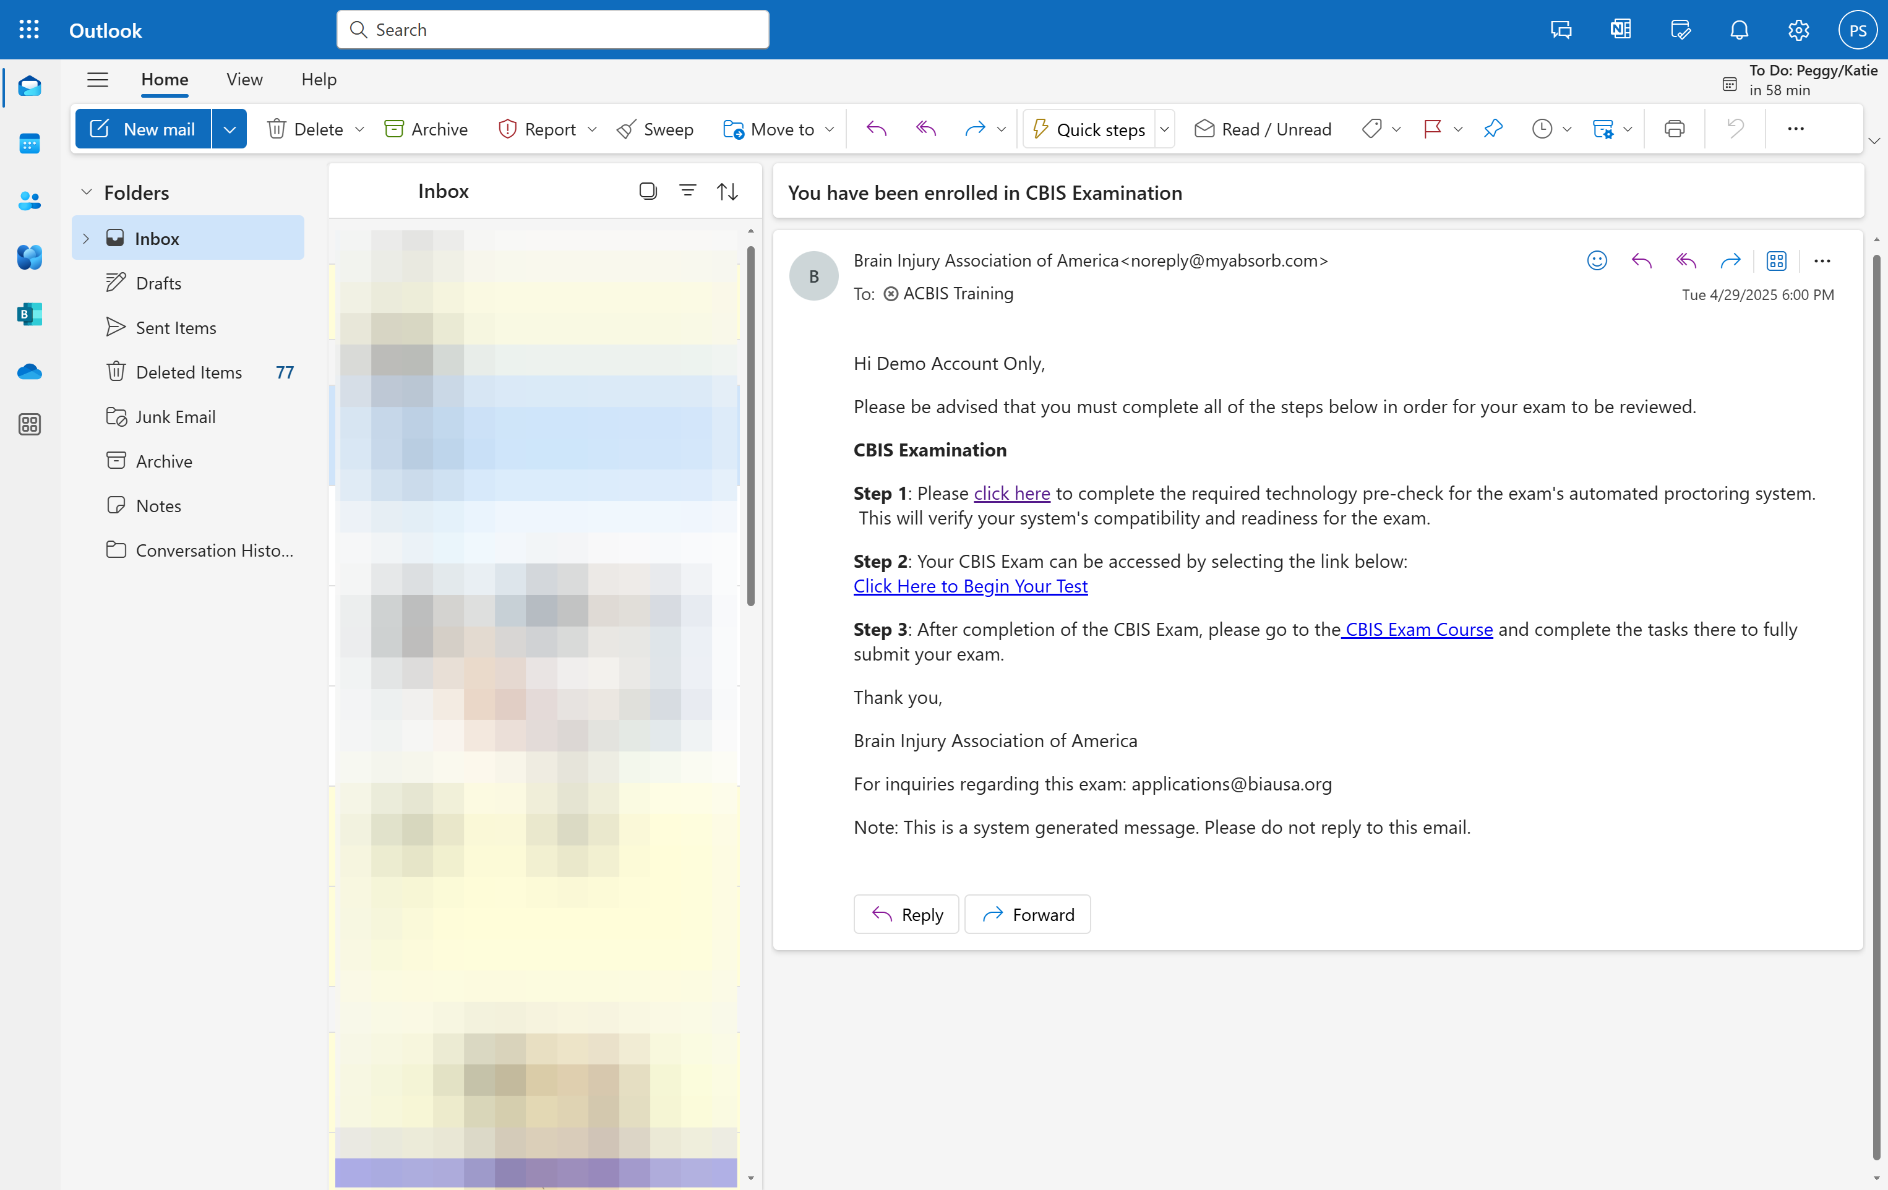The height and width of the screenshot is (1190, 1888).
Task: Expand New mail dropdown arrow
Action: click(229, 129)
